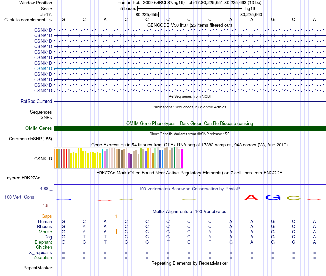Screen dimensions: 326x276
Task: Click the Sequences track label
Action: pyautogui.click(x=41, y=112)
